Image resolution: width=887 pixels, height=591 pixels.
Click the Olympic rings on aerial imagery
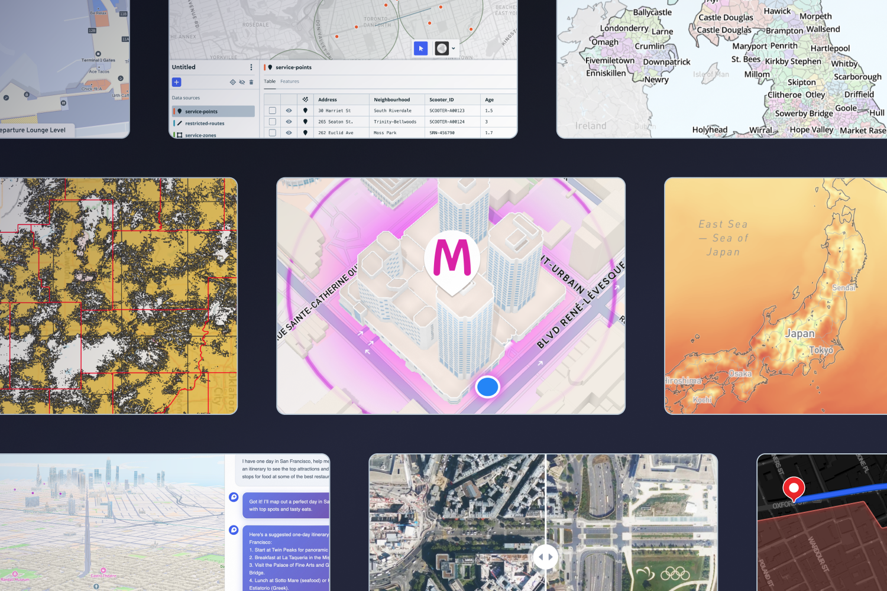click(x=675, y=573)
